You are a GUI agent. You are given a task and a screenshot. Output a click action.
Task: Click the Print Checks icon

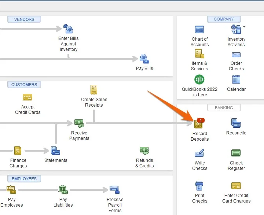(199, 186)
